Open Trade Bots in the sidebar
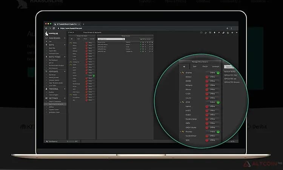Image resolution: width=283 pixels, height=170 pixels. tap(52, 48)
